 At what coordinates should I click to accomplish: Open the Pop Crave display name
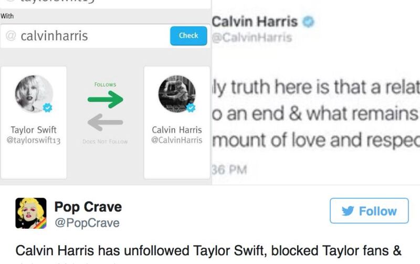pyautogui.click(x=88, y=207)
